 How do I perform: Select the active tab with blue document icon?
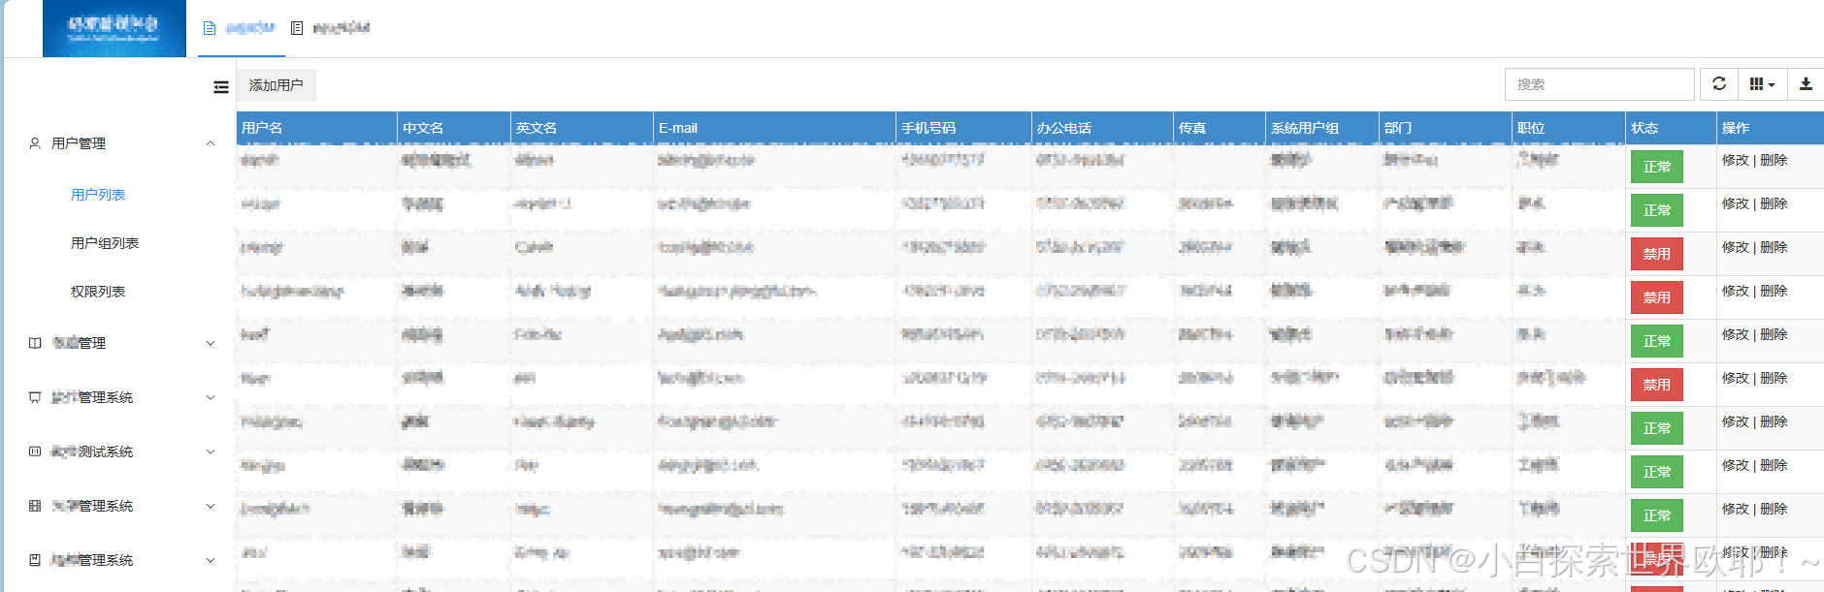coord(240,28)
